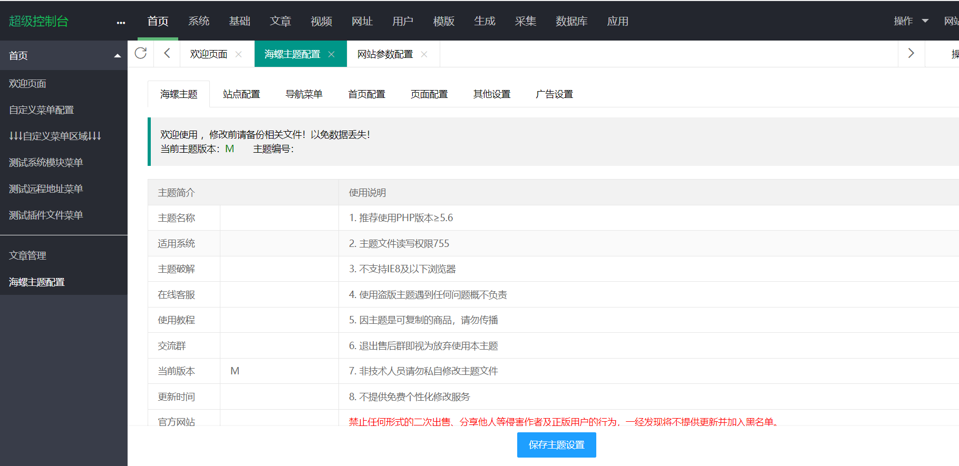The image size is (959, 466).
Task: Collapse the 首页 sidebar section
Action: pos(118,56)
